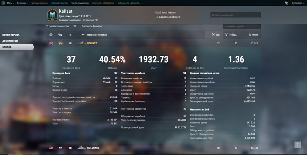Click the Wargaming logo in top-left corner
Image resolution: width=307 pixels, height=155 pixels.
click(x=3, y=3)
